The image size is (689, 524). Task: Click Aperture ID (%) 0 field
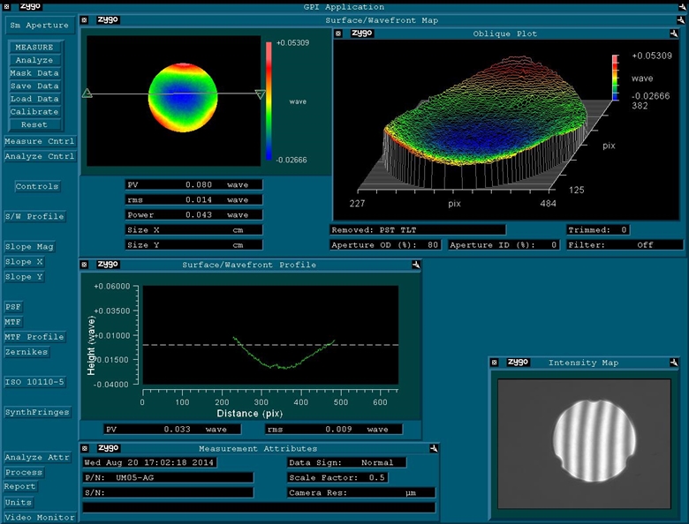(x=503, y=245)
